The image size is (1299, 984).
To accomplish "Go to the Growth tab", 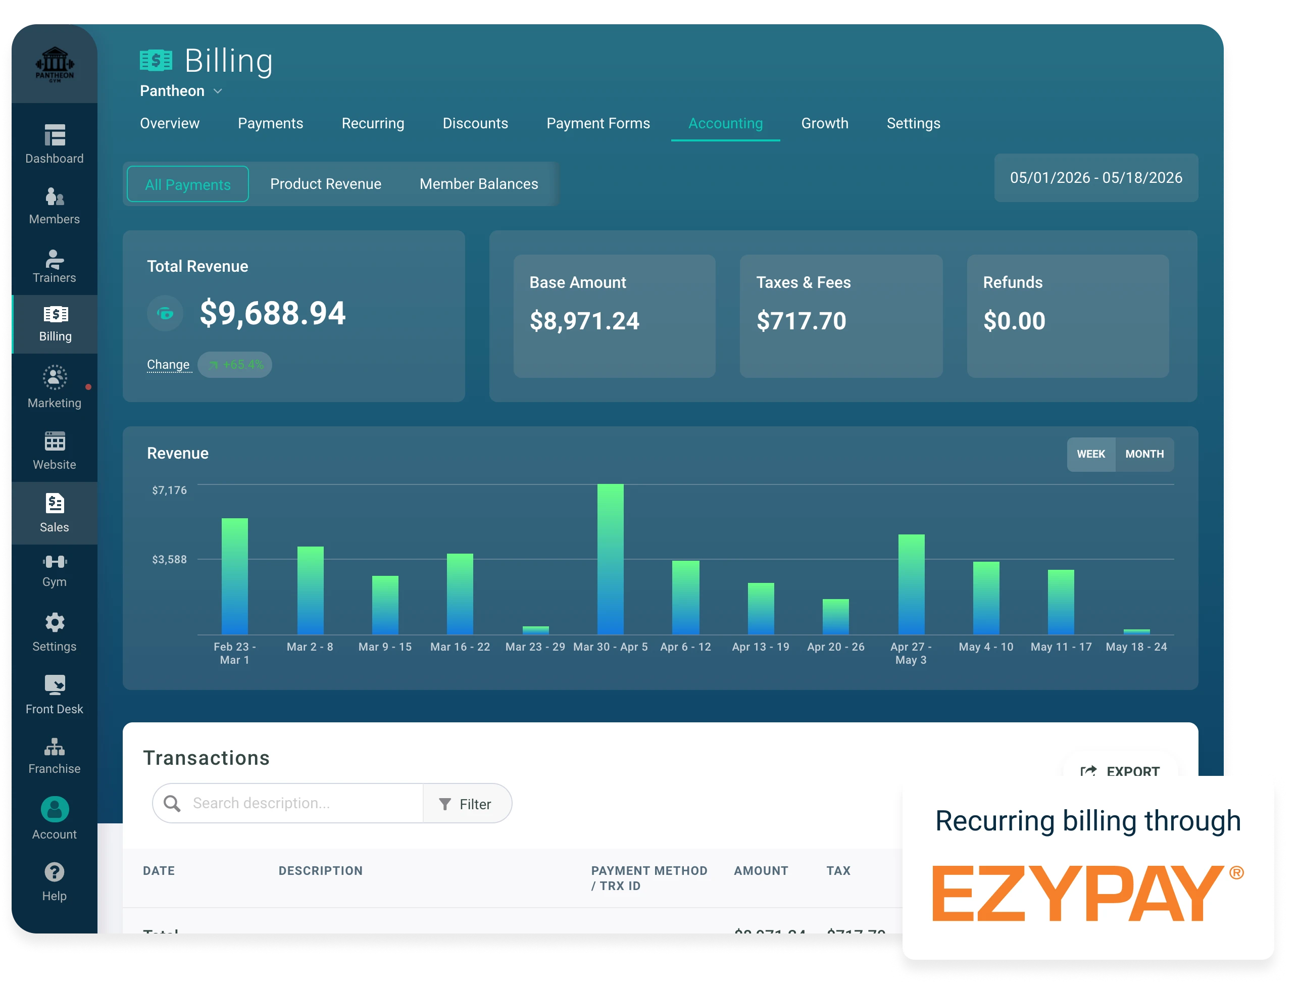I will coord(825,123).
